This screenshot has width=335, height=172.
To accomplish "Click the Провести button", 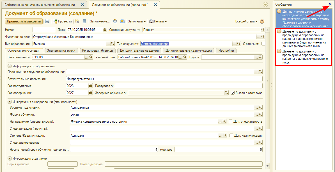I will [62, 21].
